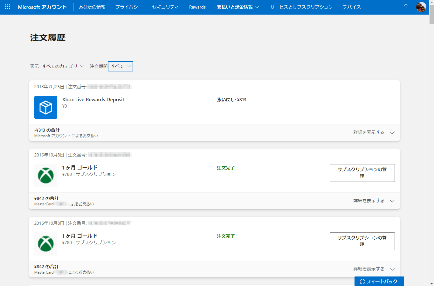Open サービスとサブスクリプション tab

tap(301, 7)
